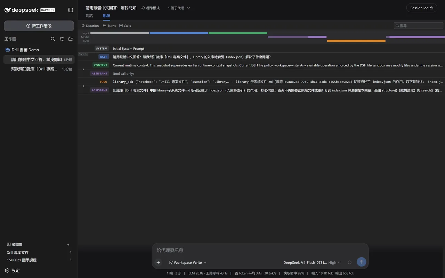Choose the Duration timeline view
This screenshot has width=445, height=278.
pos(90,26)
